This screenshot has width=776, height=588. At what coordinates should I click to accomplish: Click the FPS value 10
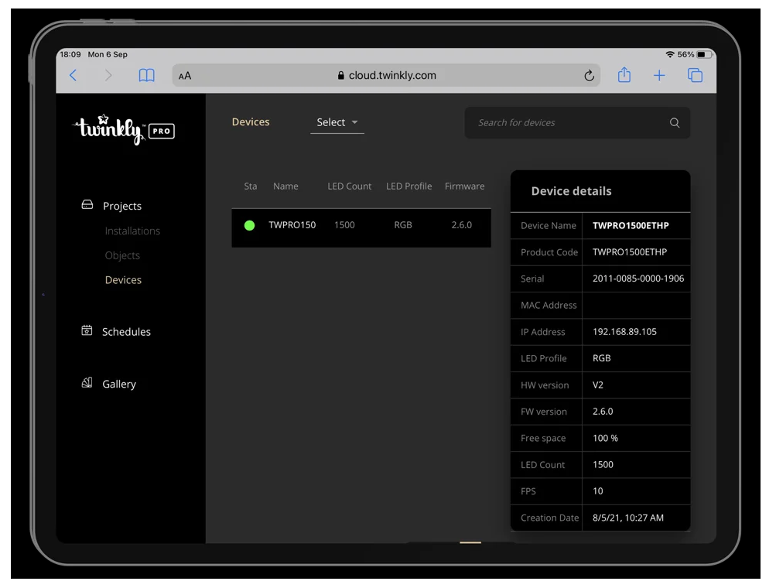598,491
